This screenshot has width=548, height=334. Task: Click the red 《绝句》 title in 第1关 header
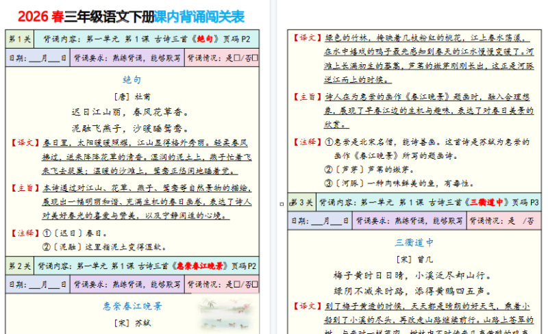tap(205, 39)
